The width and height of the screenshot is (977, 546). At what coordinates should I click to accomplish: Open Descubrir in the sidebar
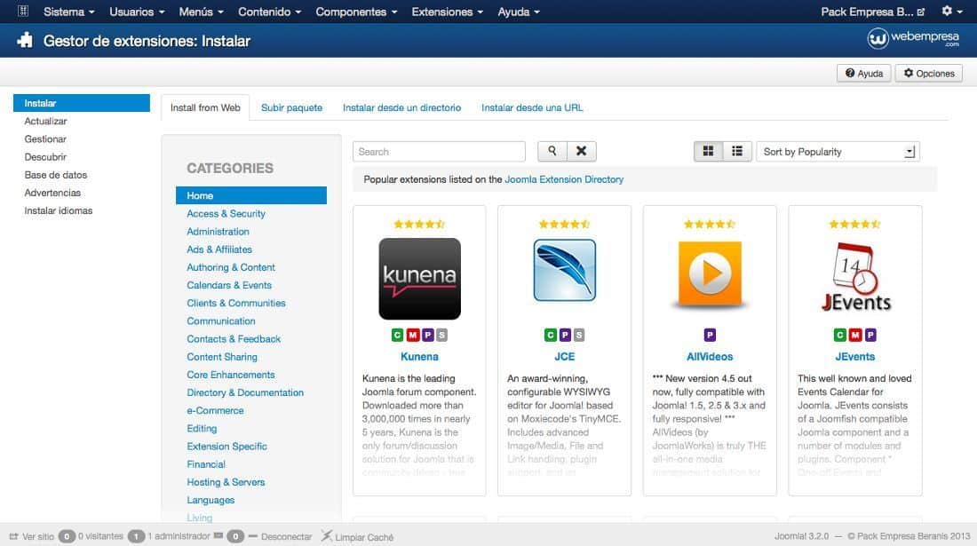click(45, 157)
